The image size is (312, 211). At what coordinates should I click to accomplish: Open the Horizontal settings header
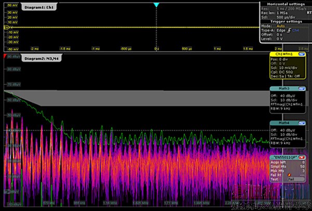pos(284,4)
